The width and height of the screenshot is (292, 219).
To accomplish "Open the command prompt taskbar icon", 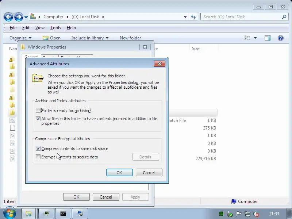I will 63,214.
